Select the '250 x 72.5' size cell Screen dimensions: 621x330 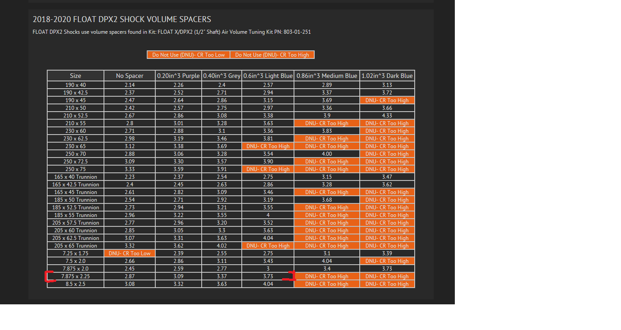pyautogui.click(x=75, y=161)
